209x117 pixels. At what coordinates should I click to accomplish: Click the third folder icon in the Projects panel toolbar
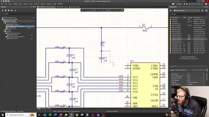pyautogui.click(x=9, y=10)
